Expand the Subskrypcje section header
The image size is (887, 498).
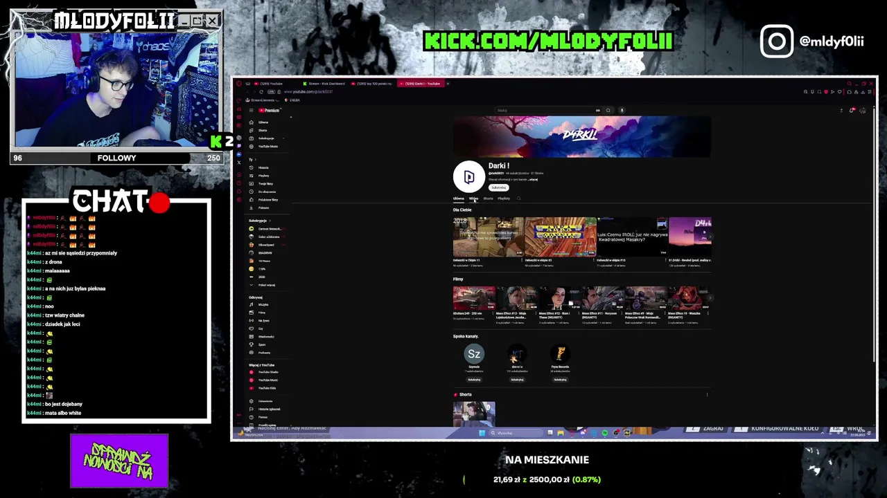point(261,221)
